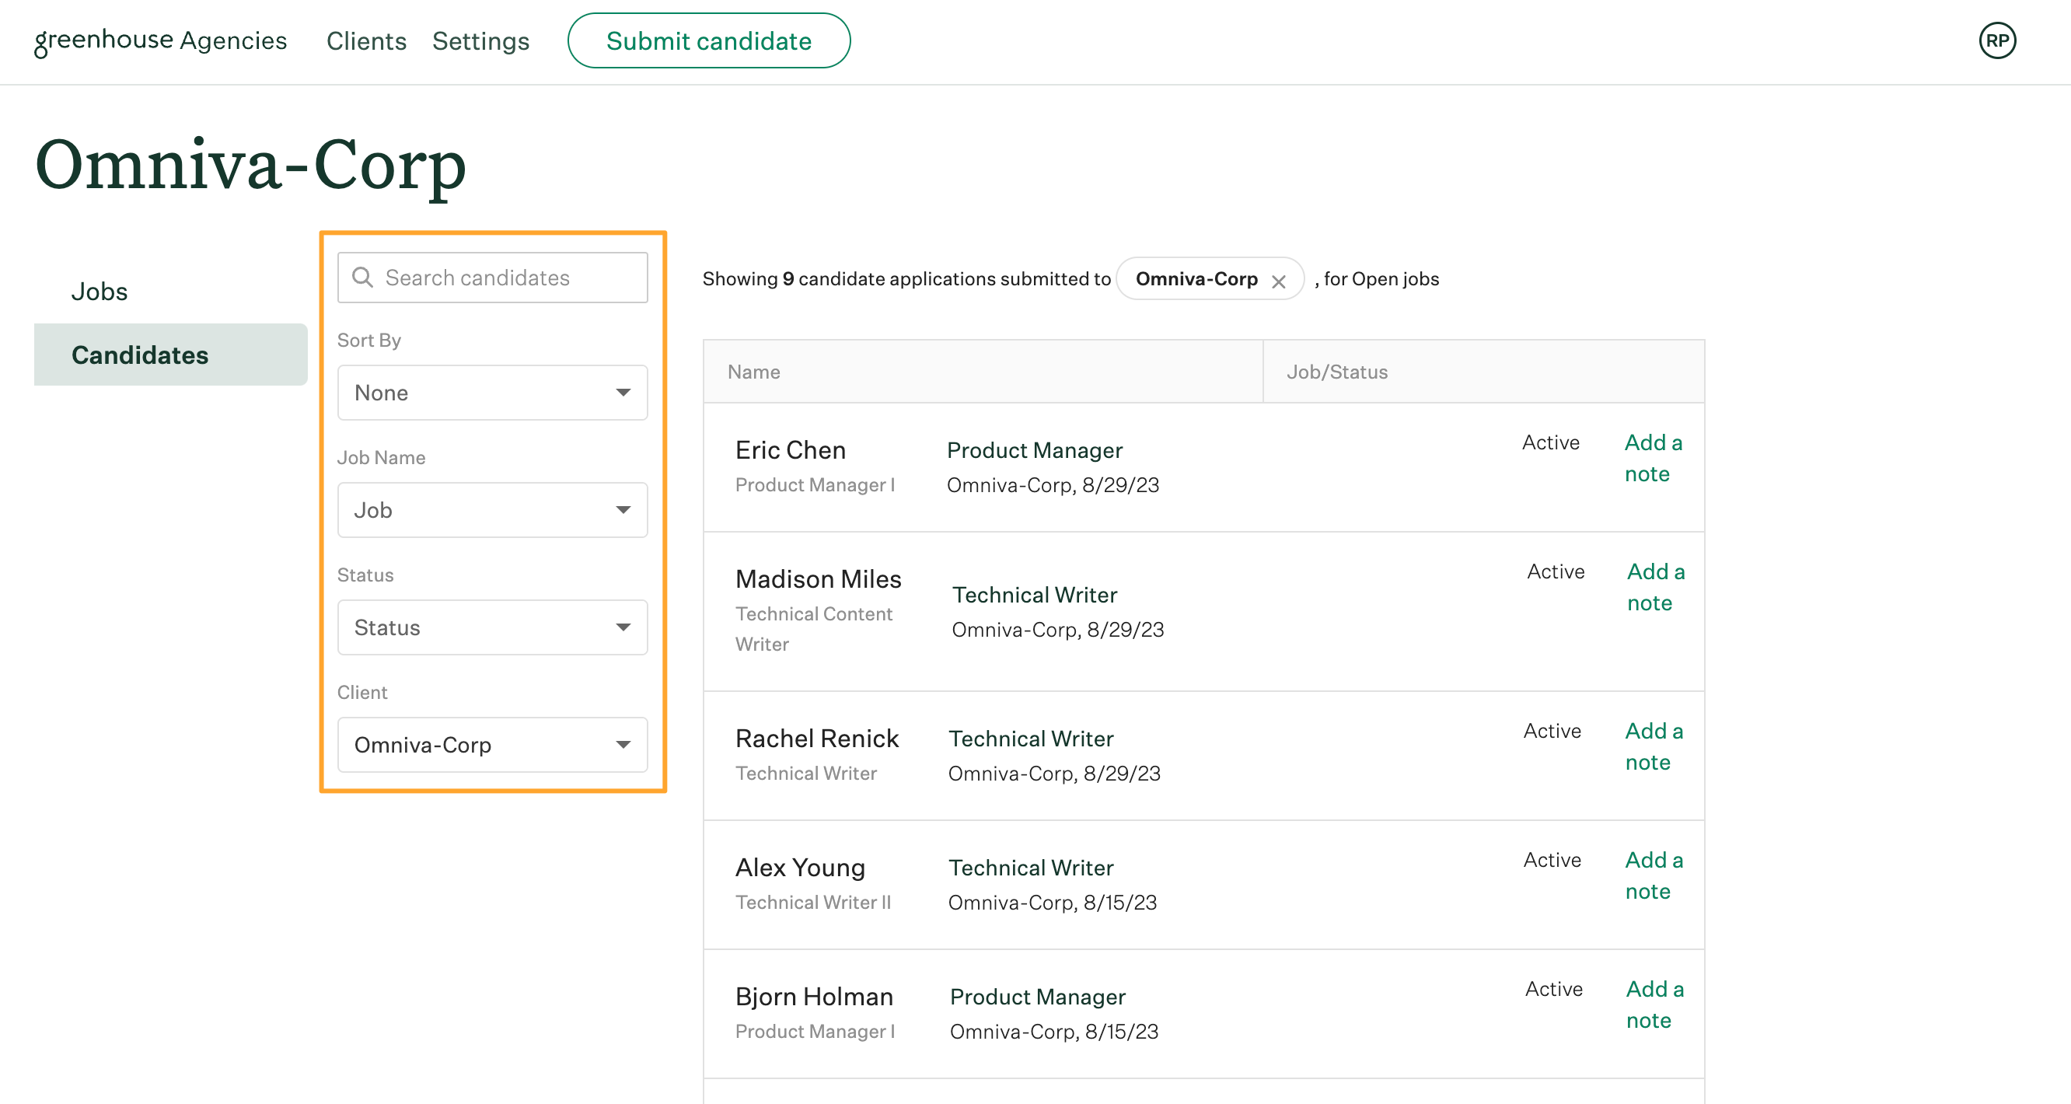Open the Status filter dropdown
This screenshot has height=1104, width=2071.
492,627
